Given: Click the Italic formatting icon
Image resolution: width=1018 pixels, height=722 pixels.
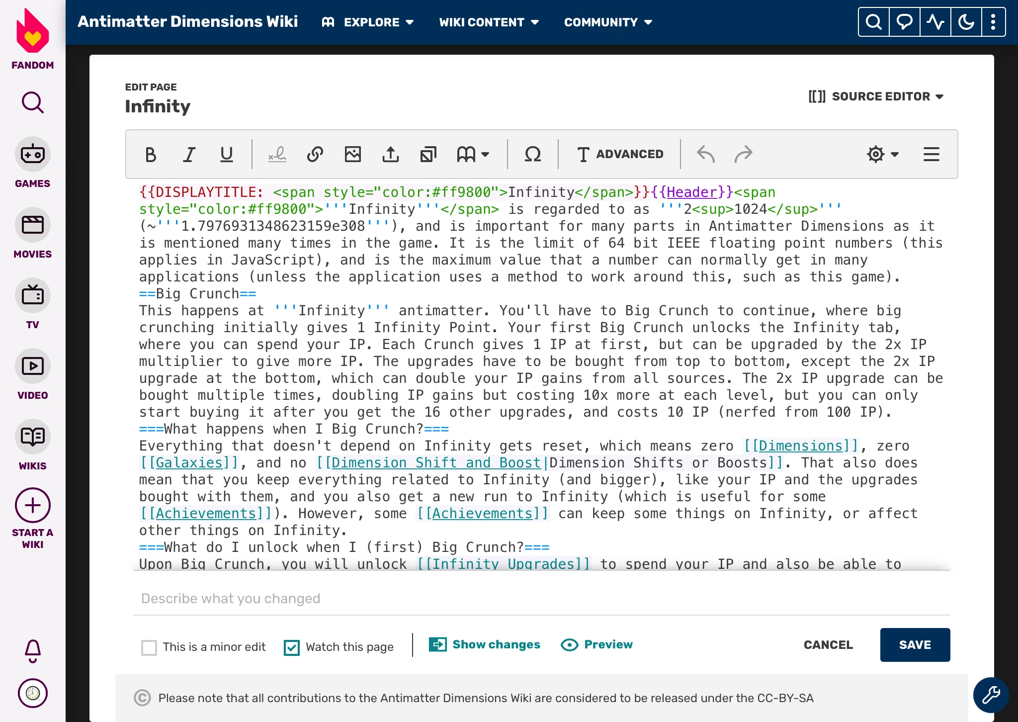Looking at the screenshot, I should (x=189, y=155).
